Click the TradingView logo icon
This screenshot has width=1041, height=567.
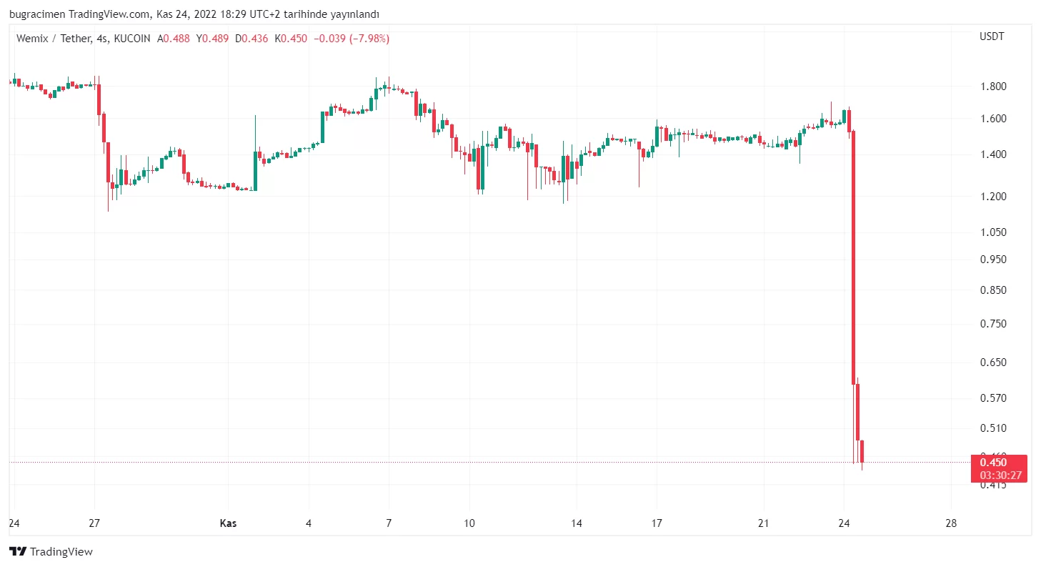(x=18, y=551)
